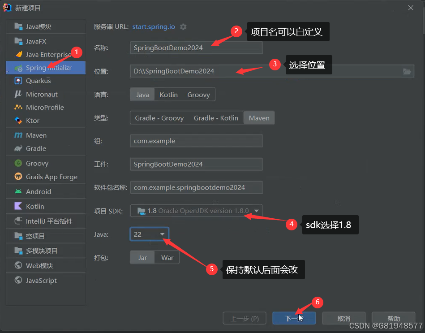Choose the Grails App Forge icon

pos(18,177)
